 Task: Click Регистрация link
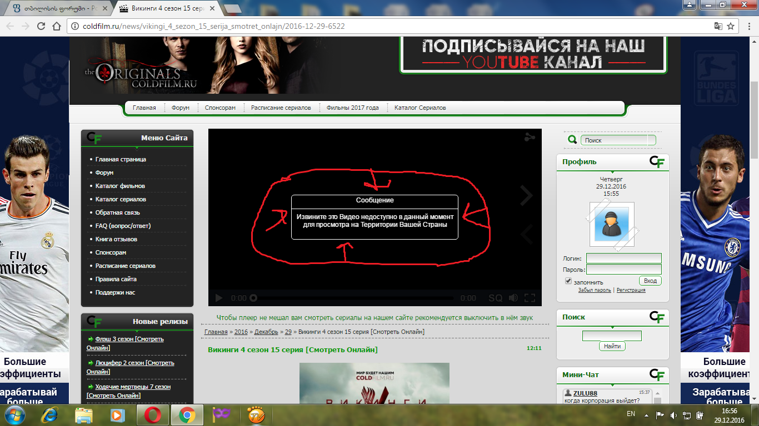click(x=631, y=290)
